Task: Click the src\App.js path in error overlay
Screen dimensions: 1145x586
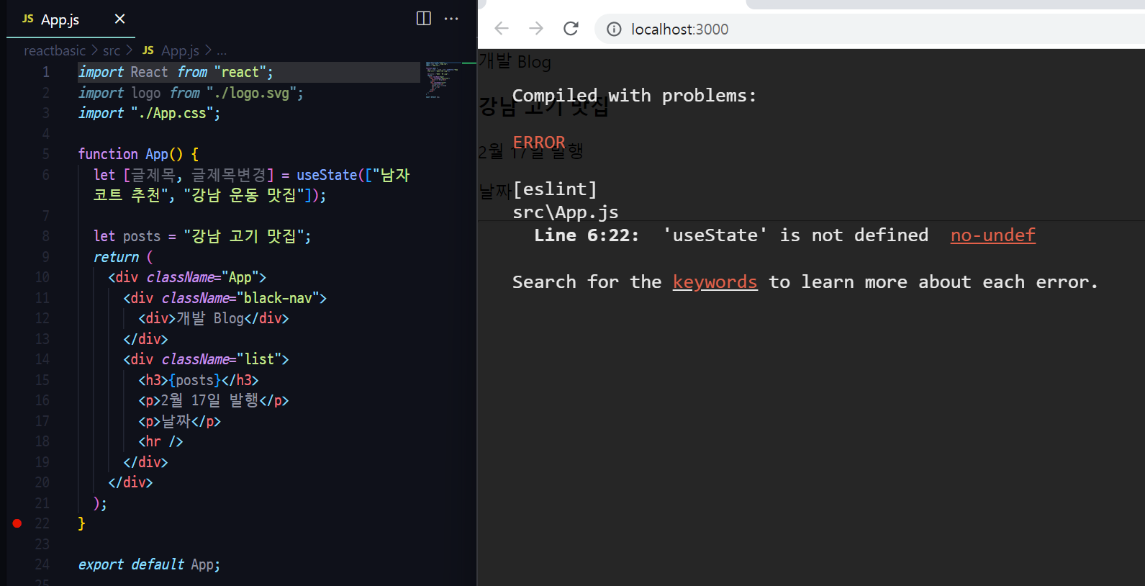Action: 566,212
